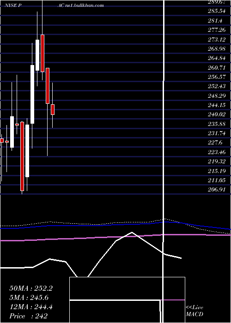Click the 264.84 price axis label
Viewport: 231px width, 323px height.
coord(217,58)
